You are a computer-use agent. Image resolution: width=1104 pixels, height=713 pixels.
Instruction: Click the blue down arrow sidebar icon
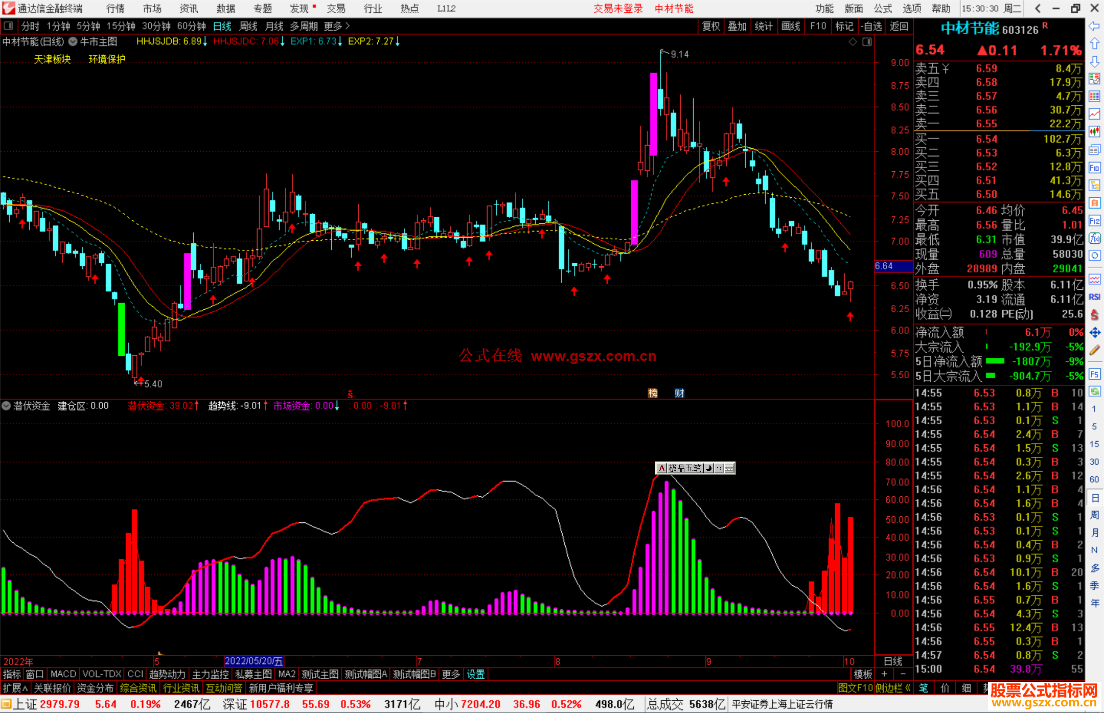(1094, 62)
